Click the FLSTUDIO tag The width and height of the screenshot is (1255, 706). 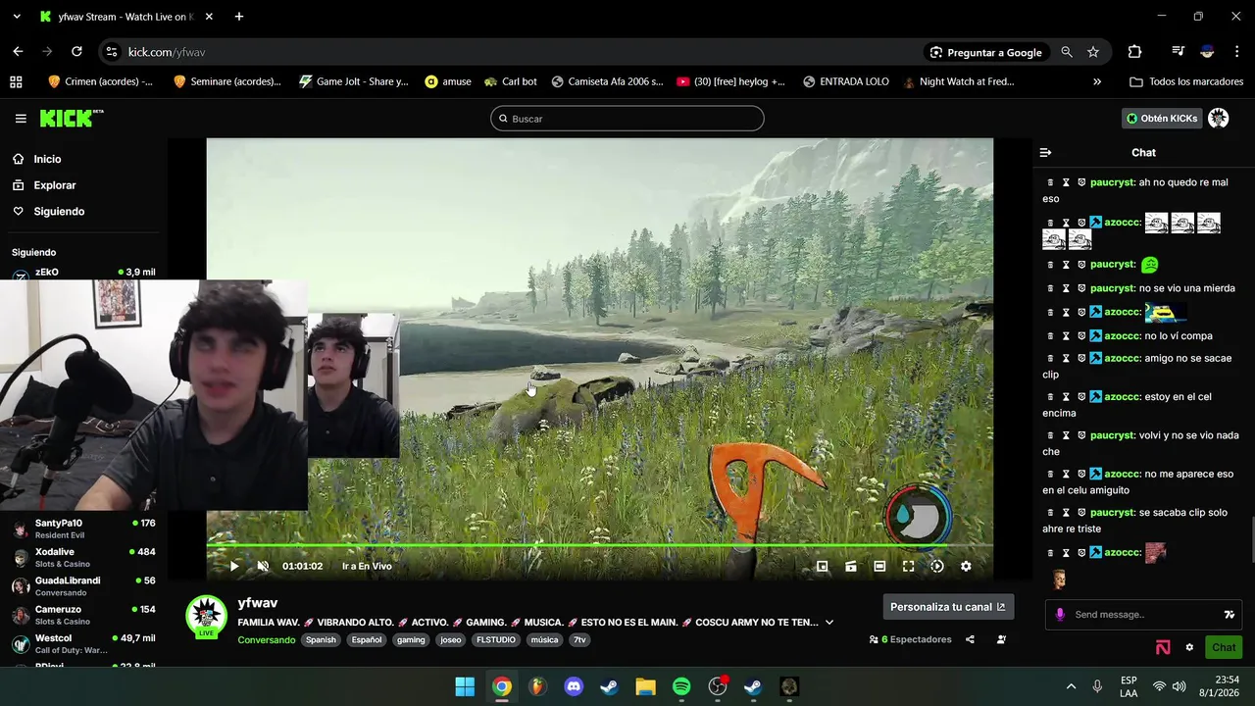(495, 640)
